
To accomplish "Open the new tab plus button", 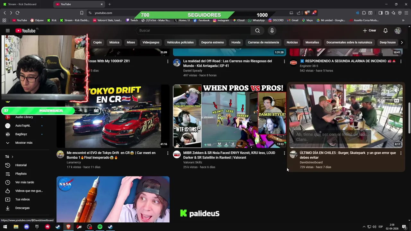I will point(109,4).
